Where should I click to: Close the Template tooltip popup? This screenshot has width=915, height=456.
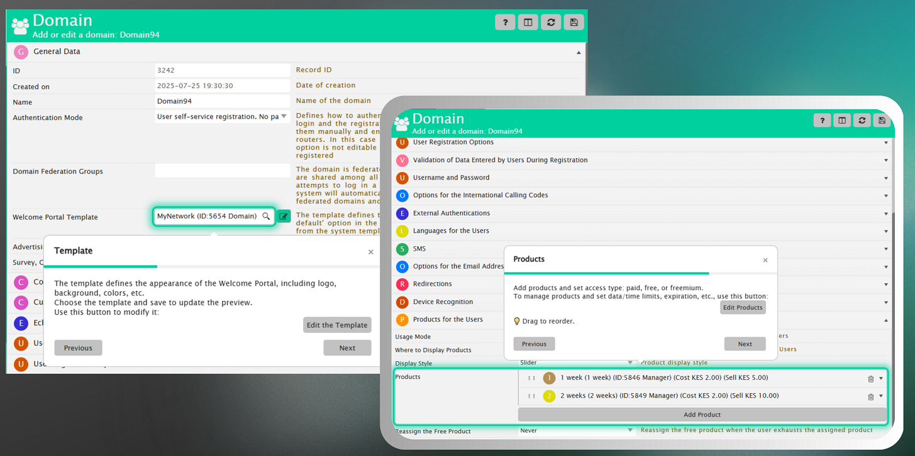(x=370, y=252)
